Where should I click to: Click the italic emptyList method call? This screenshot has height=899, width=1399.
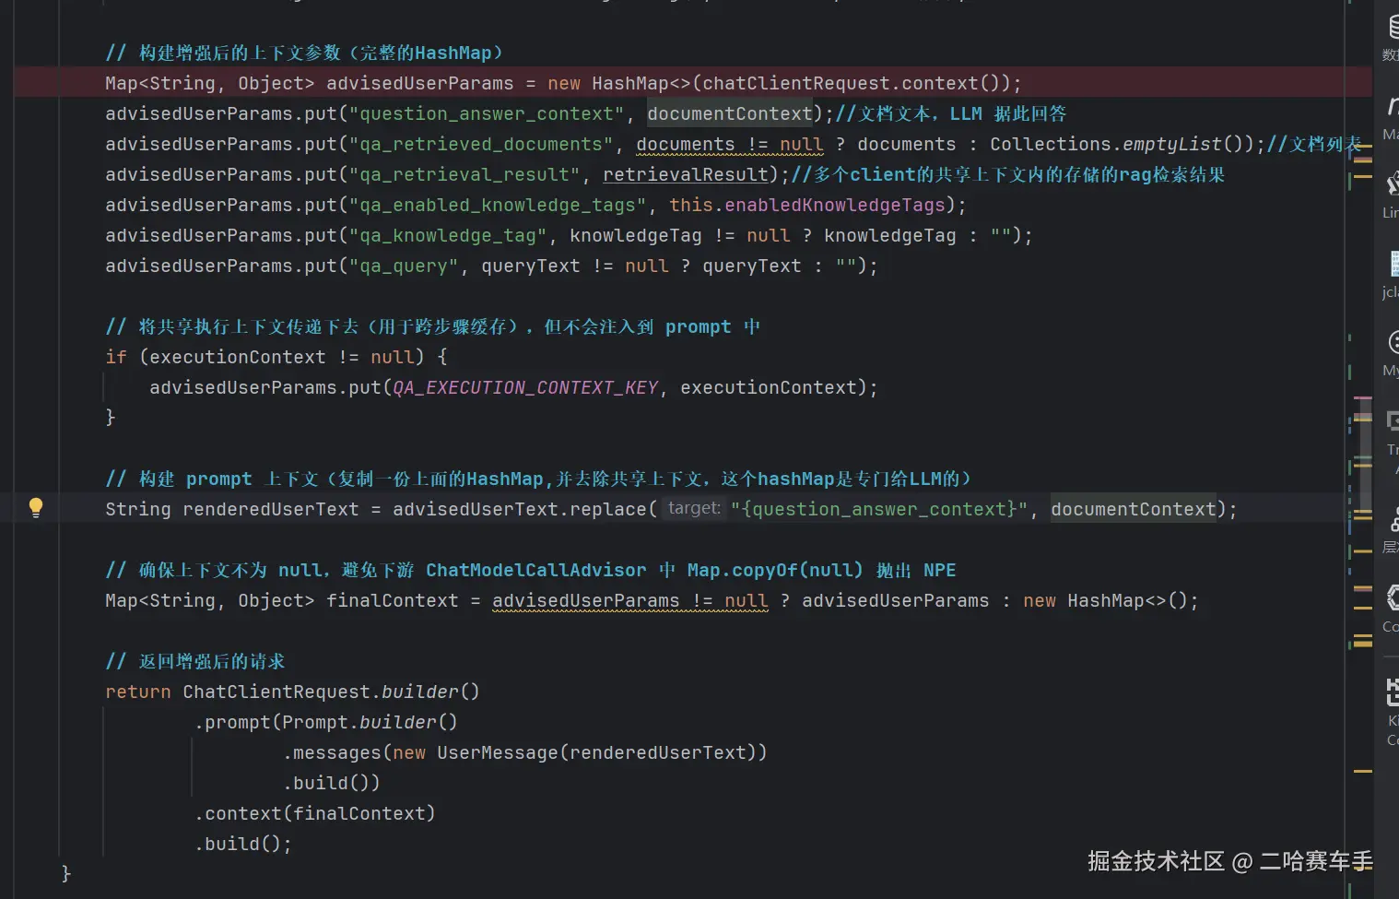(1172, 144)
